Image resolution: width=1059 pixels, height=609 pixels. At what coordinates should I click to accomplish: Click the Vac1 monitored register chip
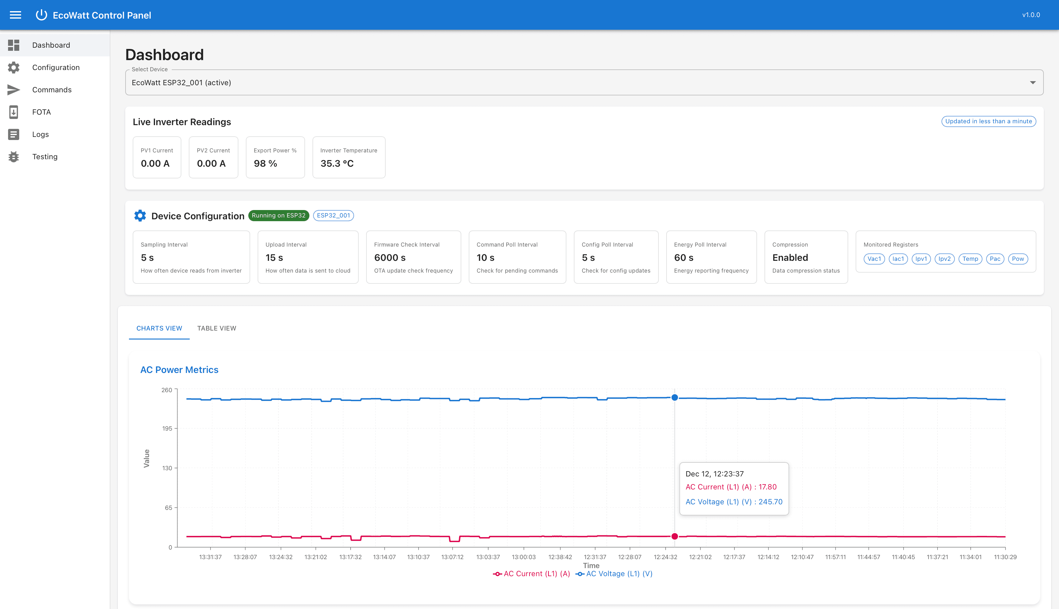pyautogui.click(x=874, y=259)
